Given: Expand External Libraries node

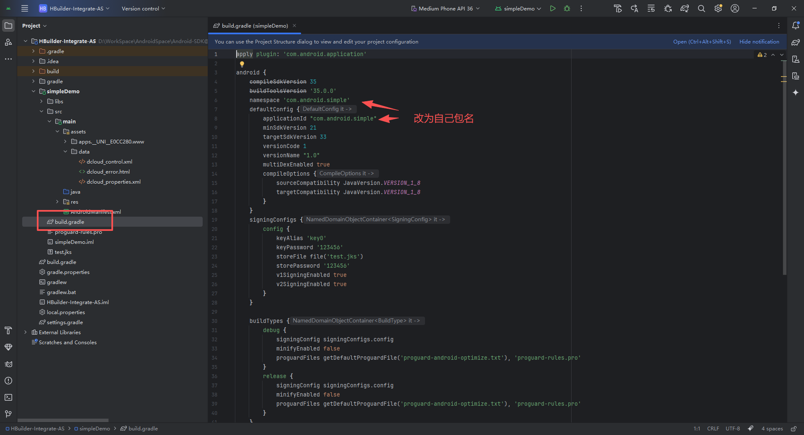Looking at the screenshot, I should (26, 332).
